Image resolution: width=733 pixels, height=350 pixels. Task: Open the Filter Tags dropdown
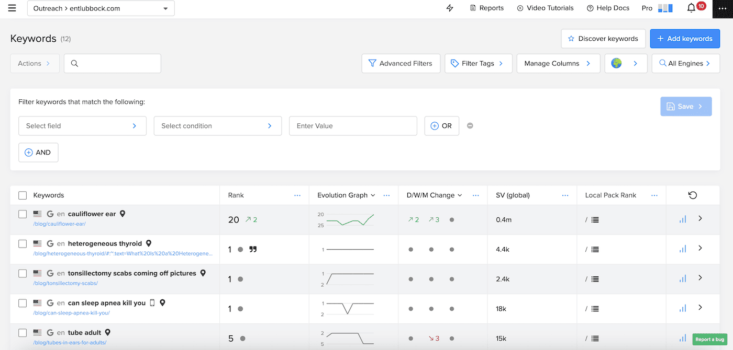pos(479,63)
